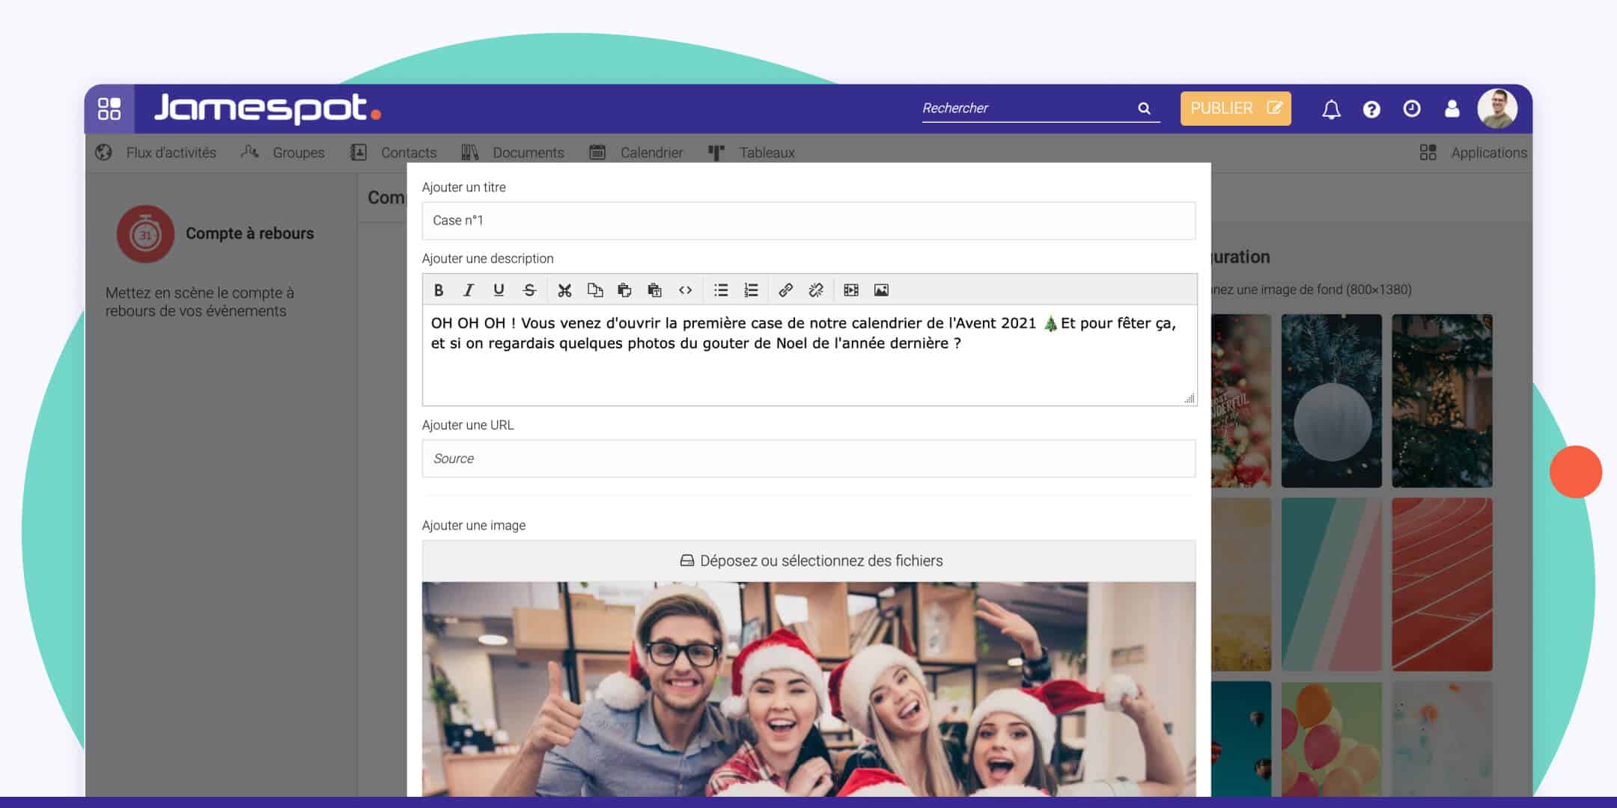
Task: Insert a bulleted list
Action: [x=721, y=290]
